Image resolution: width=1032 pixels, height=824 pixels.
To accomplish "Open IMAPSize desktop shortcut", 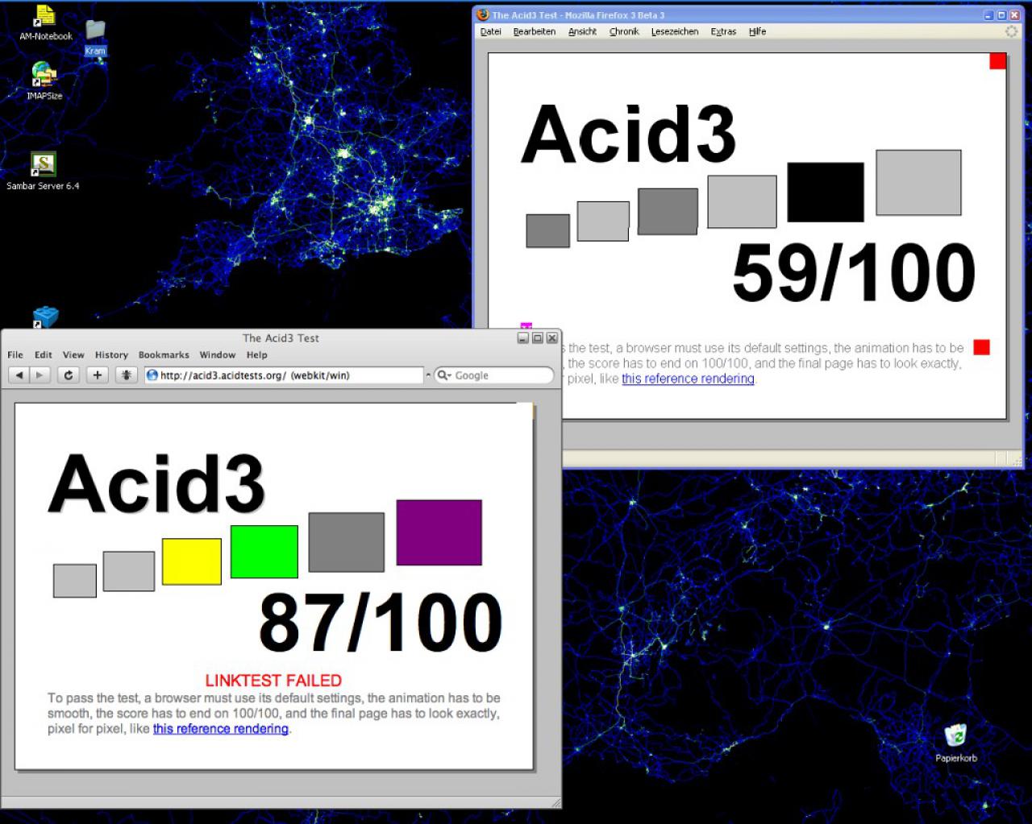I will coord(44,81).
